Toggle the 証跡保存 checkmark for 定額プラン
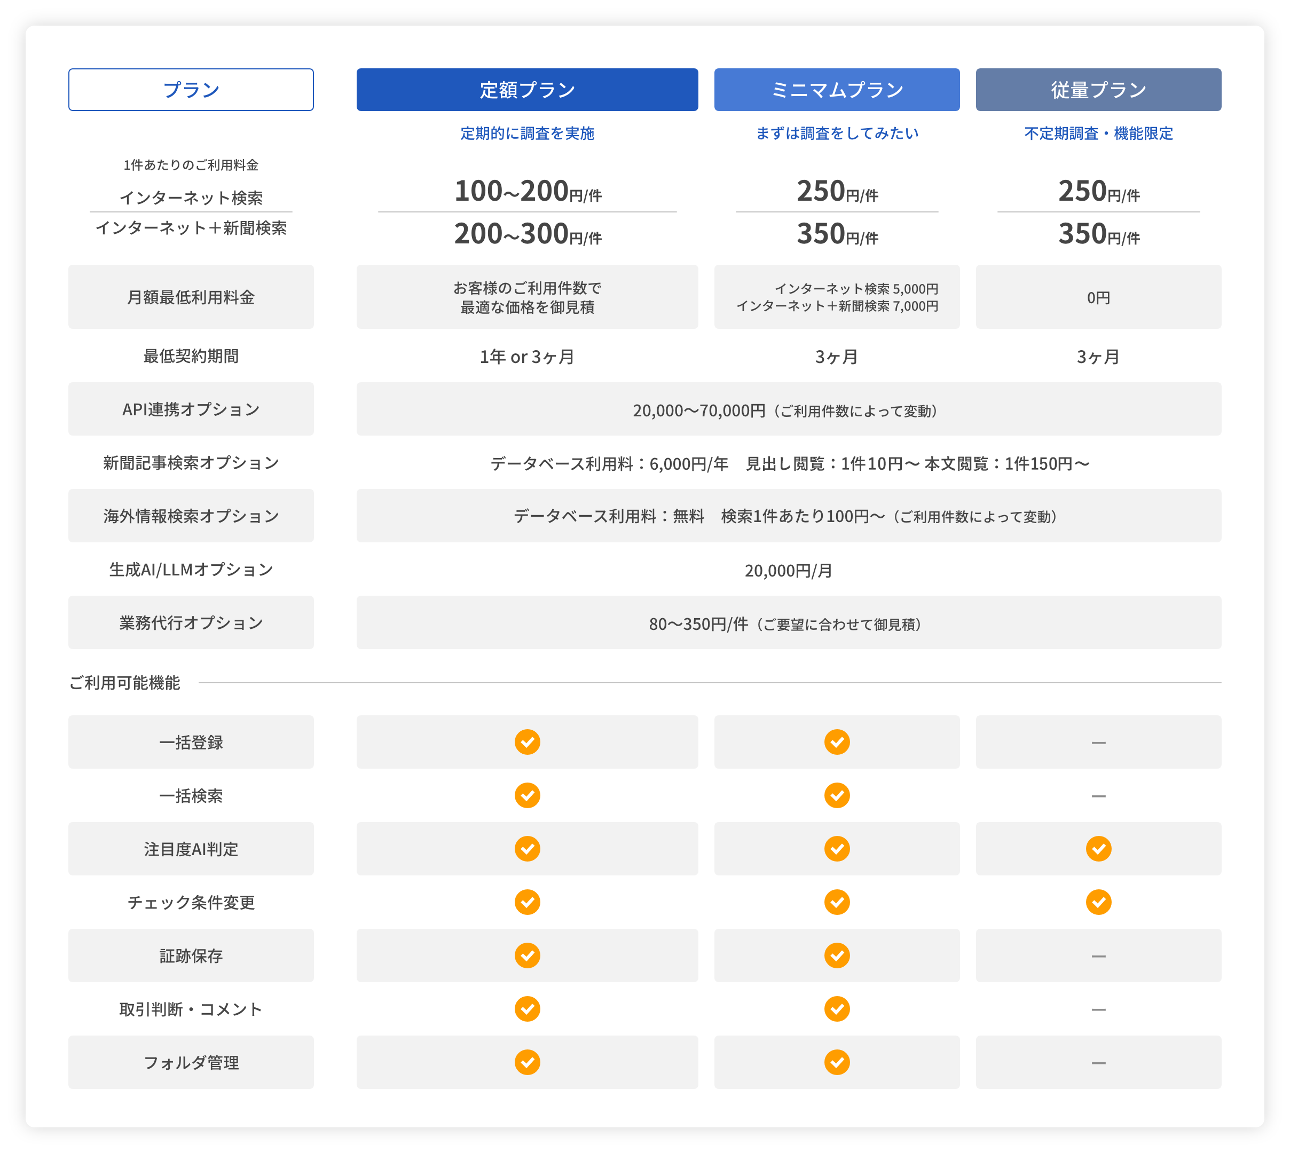 click(x=527, y=956)
